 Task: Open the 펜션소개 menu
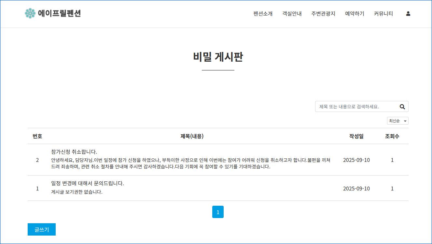(x=263, y=14)
